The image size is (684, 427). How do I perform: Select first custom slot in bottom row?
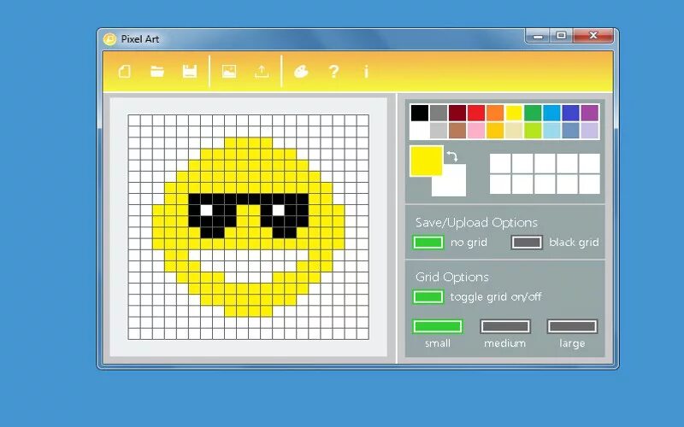point(500,184)
